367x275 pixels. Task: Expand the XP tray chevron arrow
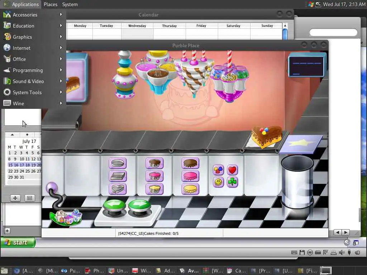pyautogui.click(x=347, y=242)
